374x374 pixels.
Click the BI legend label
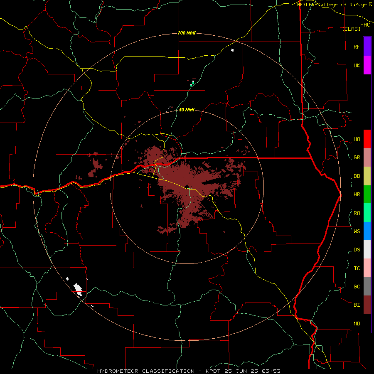coord(357,305)
